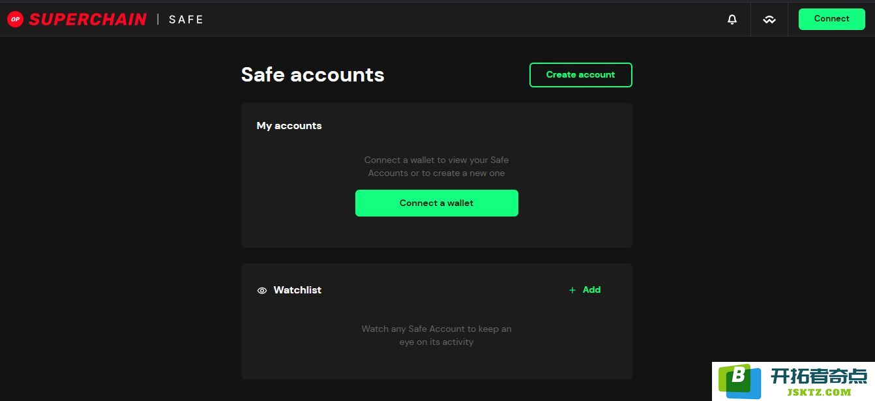Click the eye icon next to Watchlist
This screenshot has width=875, height=401.
262,291
